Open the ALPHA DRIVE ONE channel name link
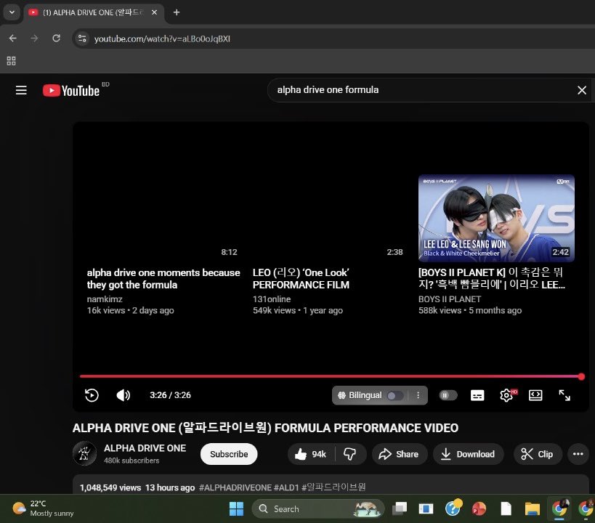595x523 pixels. (x=145, y=448)
